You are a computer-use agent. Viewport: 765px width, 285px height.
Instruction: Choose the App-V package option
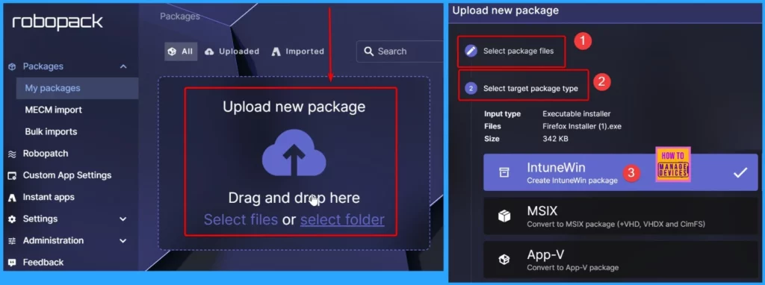[x=621, y=260]
